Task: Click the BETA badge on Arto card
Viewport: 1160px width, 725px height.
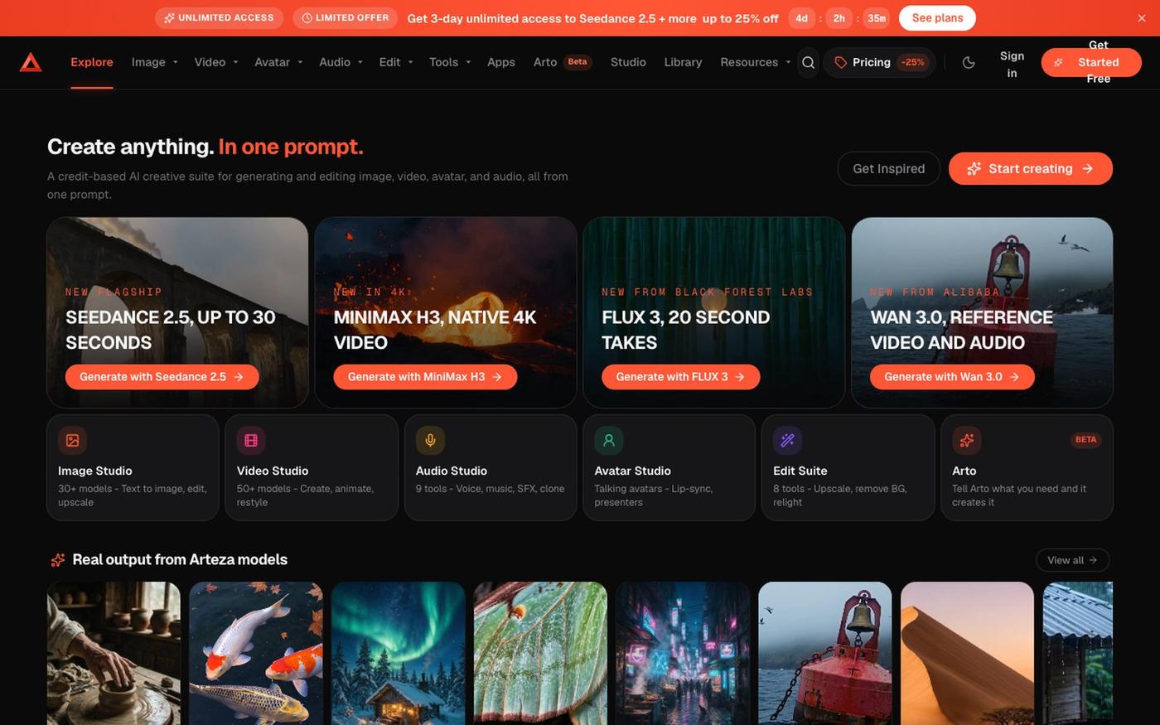Action: (1085, 440)
